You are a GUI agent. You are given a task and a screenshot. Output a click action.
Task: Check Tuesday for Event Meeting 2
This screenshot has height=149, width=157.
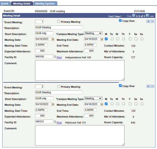pyautogui.click(x=112, y=104)
